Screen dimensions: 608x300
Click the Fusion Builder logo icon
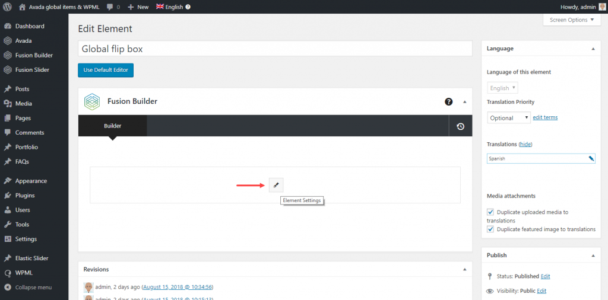tap(92, 102)
